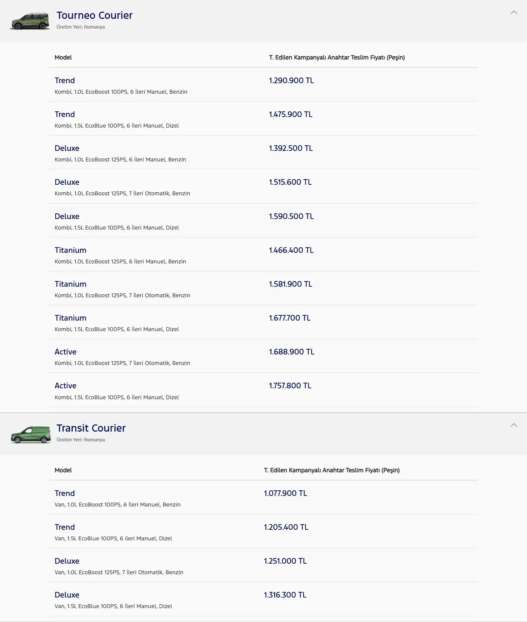The width and height of the screenshot is (527, 622).
Task: Select Titanium priced 1.466.400 TL
Action: point(263,255)
